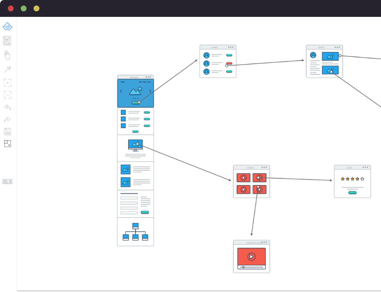This screenshot has width=381, height=292.
Task: Select the hand pointer tool
Action: (7, 55)
